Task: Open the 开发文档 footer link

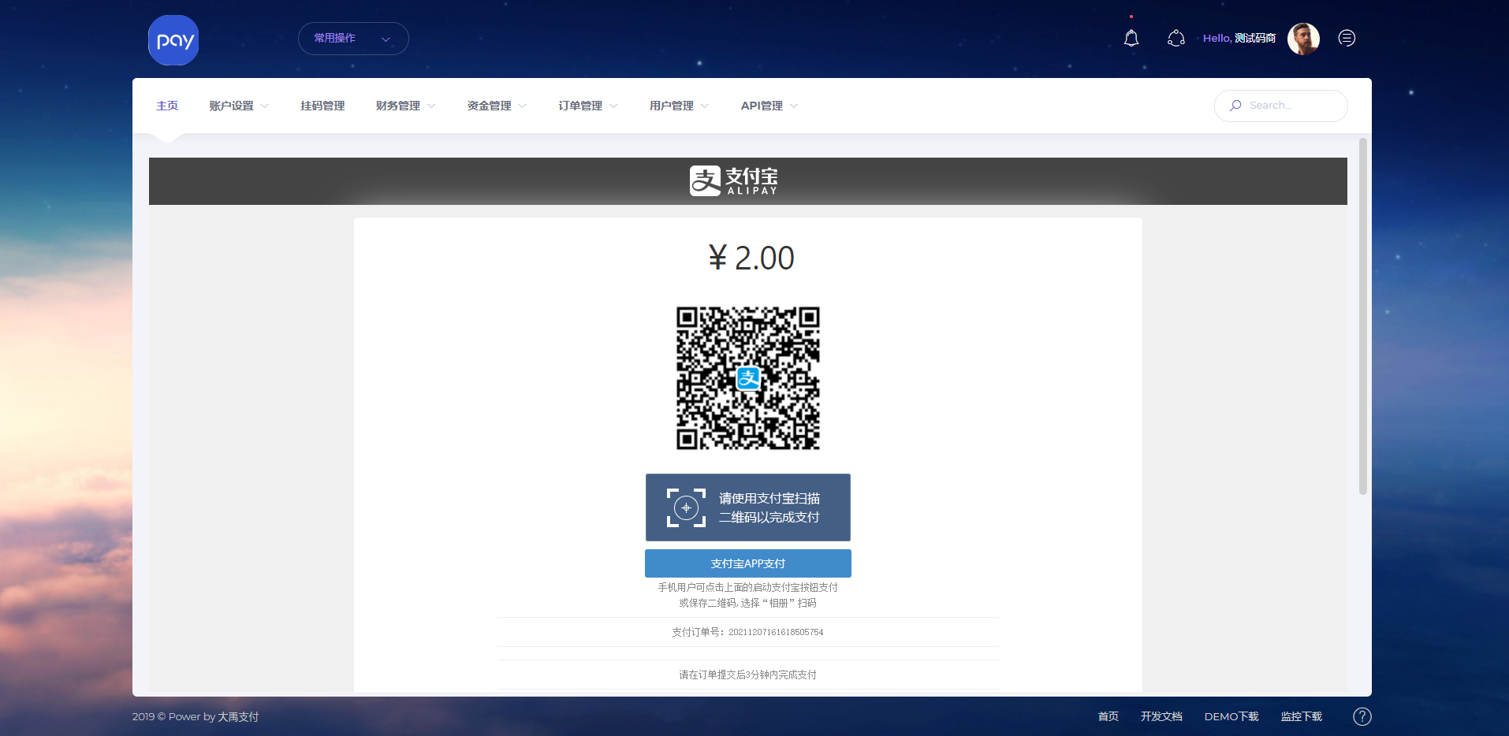Action: tap(1161, 716)
